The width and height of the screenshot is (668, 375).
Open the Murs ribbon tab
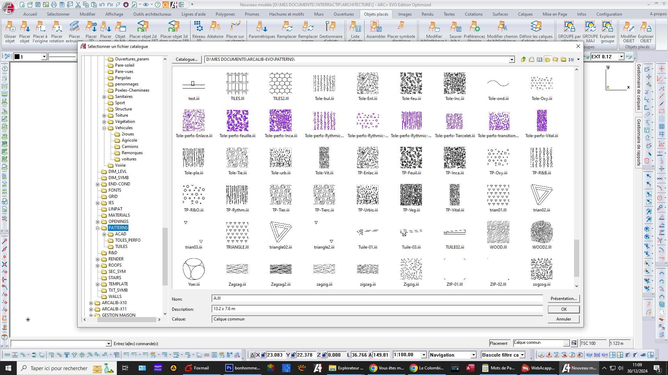coord(318,14)
